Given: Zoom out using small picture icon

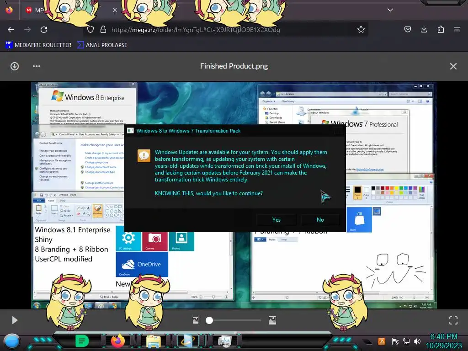Looking at the screenshot, I should (x=196, y=320).
